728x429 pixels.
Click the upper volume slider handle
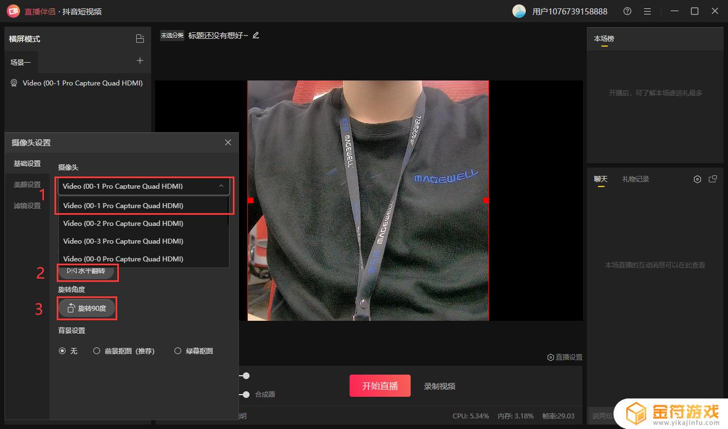pos(246,376)
